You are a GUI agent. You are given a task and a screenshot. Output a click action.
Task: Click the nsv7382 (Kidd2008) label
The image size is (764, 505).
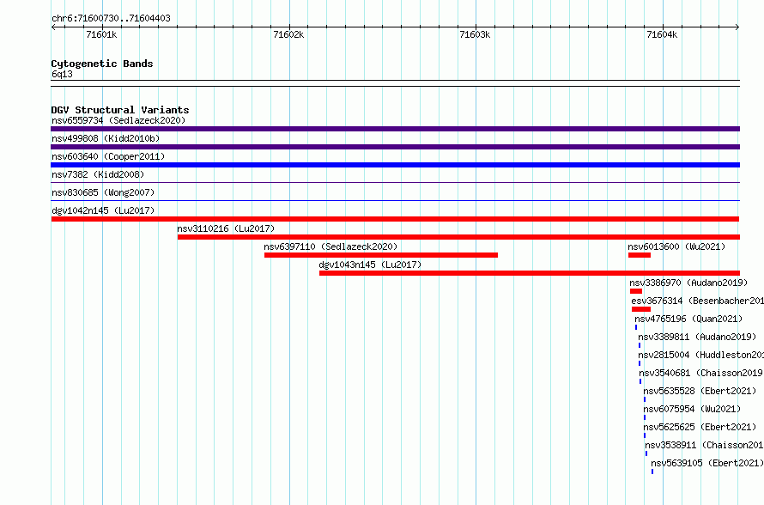click(98, 174)
